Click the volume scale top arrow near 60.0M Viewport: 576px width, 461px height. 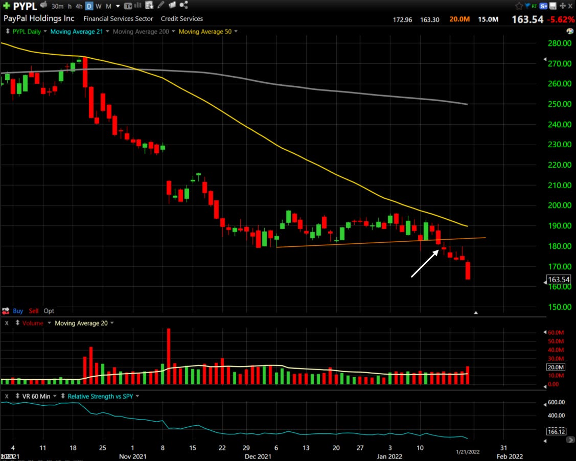pos(545,332)
